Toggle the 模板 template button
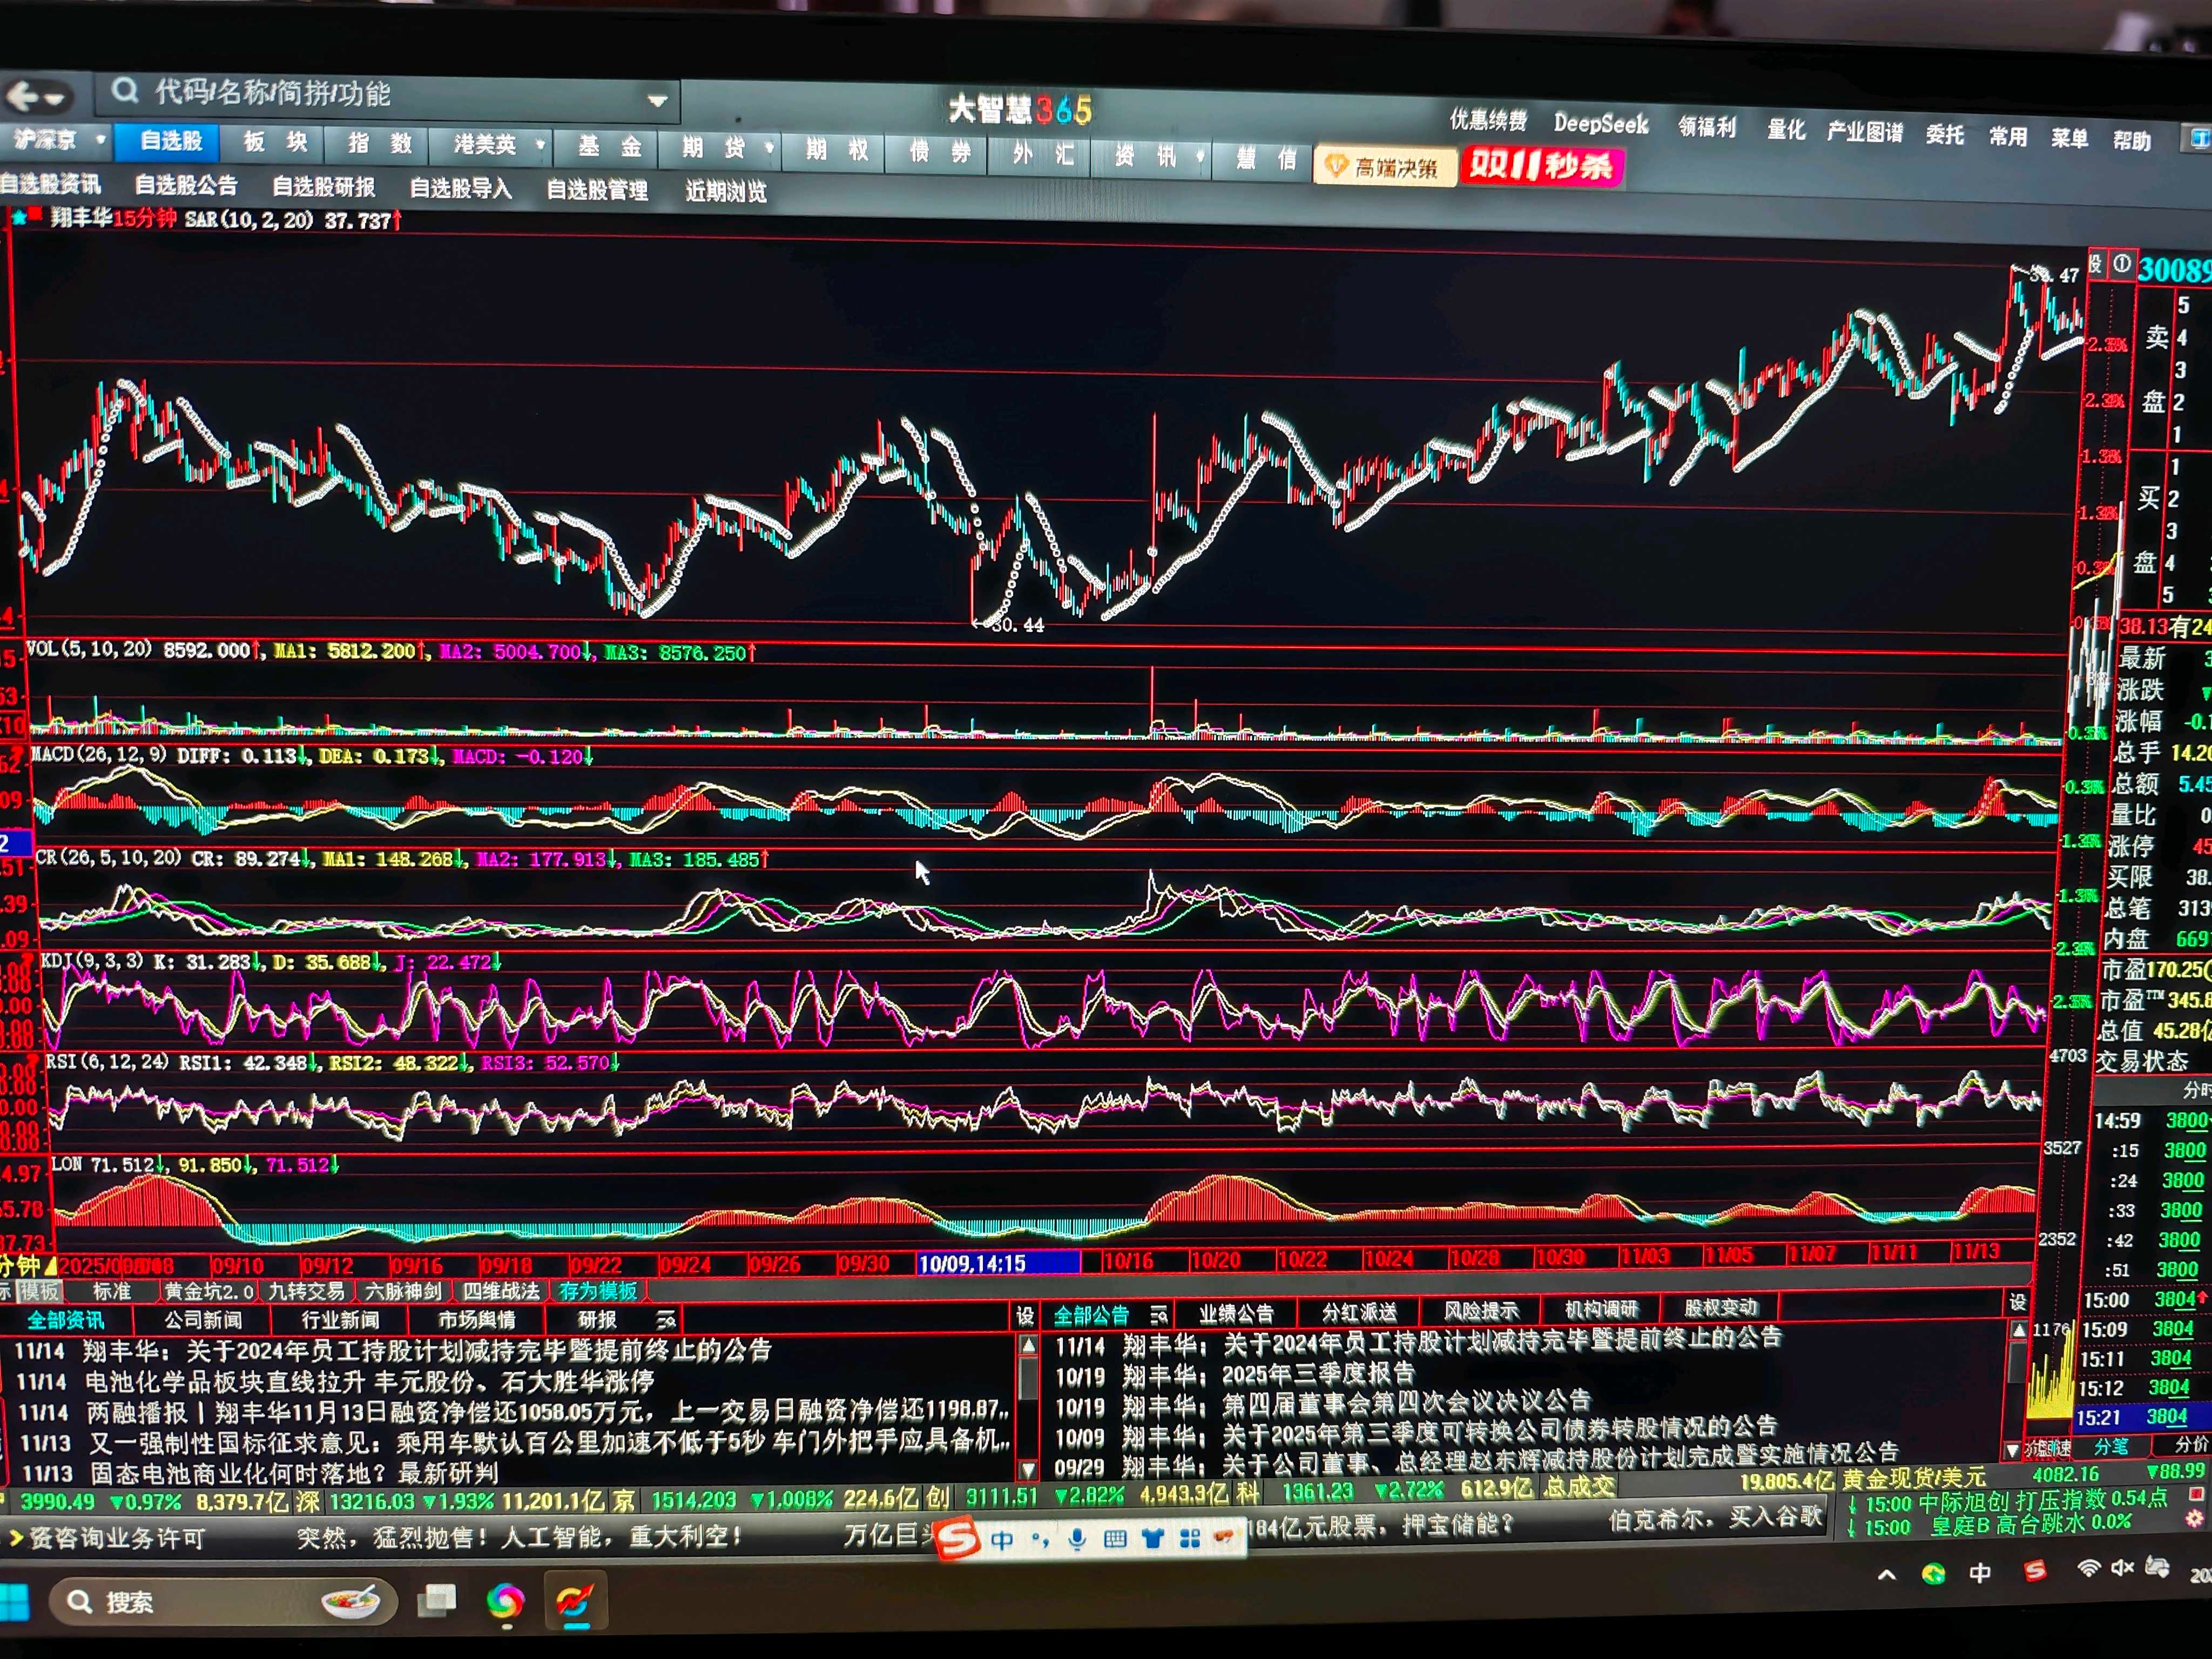2212x1659 pixels. (x=40, y=1291)
